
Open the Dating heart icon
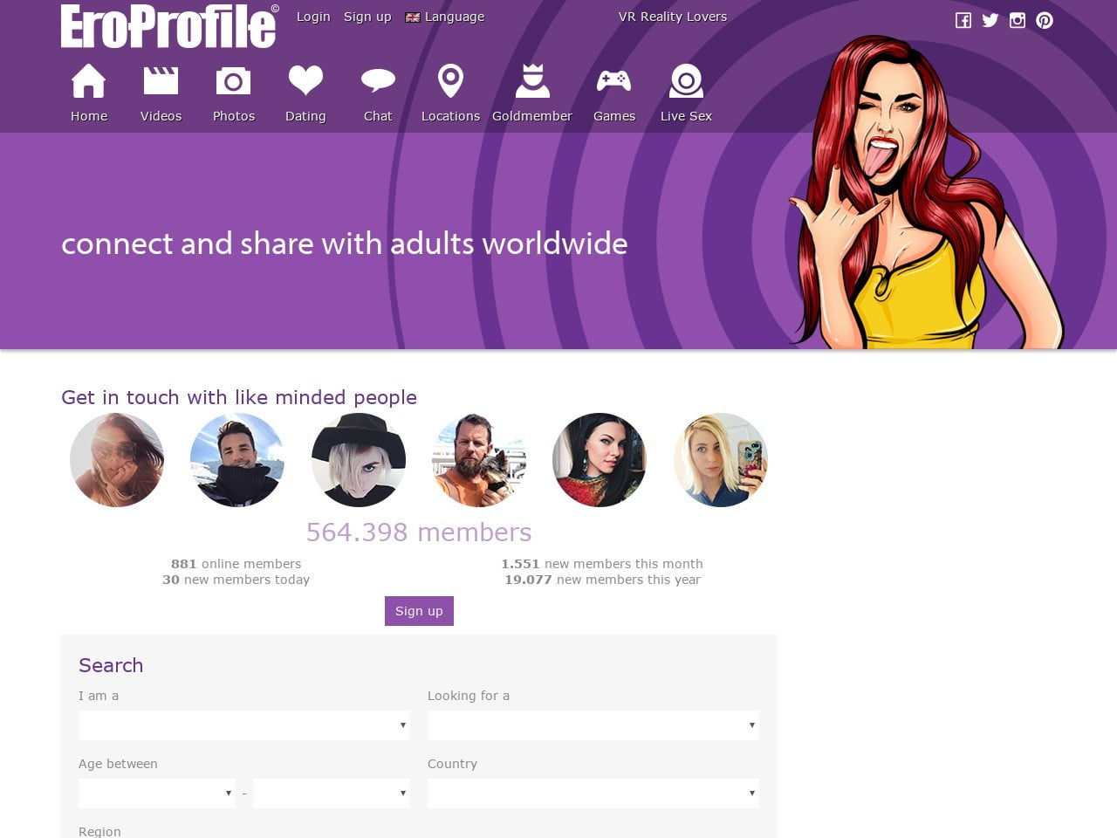pos(305,80)
